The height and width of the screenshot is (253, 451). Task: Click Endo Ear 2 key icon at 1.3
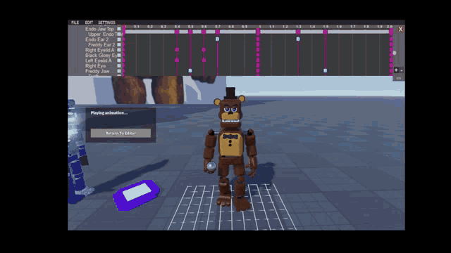298,39
